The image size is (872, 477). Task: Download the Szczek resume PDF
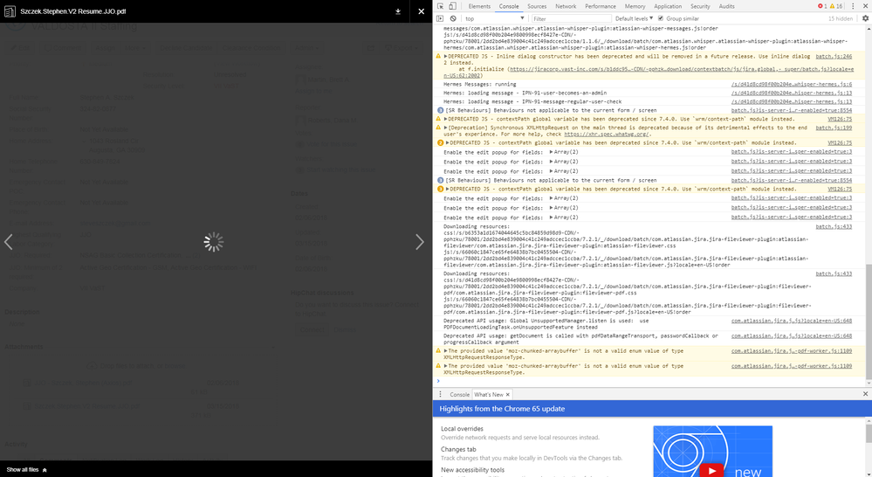[398, 11]
